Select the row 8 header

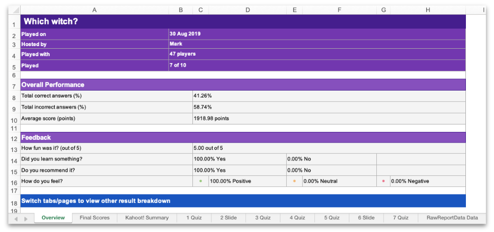coord(14,97)
